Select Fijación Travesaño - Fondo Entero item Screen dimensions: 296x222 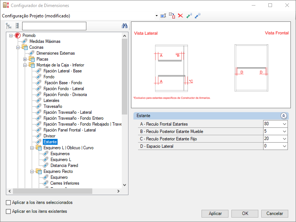[73, 118]
